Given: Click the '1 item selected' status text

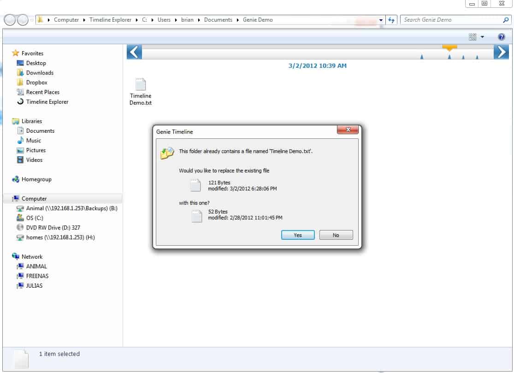Looking at the screenshot, I should (59, 354).
